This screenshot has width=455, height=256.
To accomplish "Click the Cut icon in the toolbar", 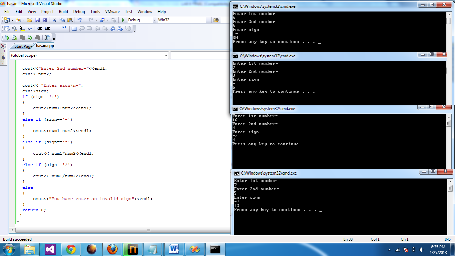I will [54, 20].
